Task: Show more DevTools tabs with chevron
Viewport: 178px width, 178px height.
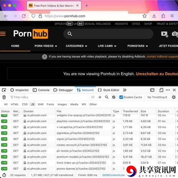Action: (125, 90)
